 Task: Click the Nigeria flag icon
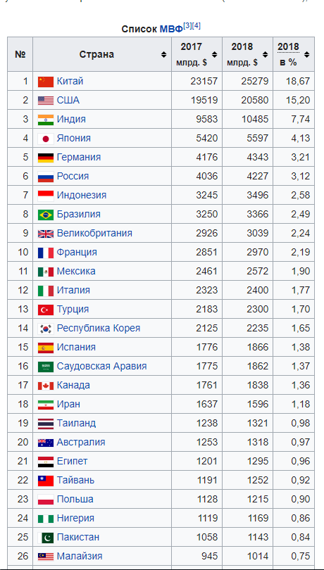[x=46, y=519]
